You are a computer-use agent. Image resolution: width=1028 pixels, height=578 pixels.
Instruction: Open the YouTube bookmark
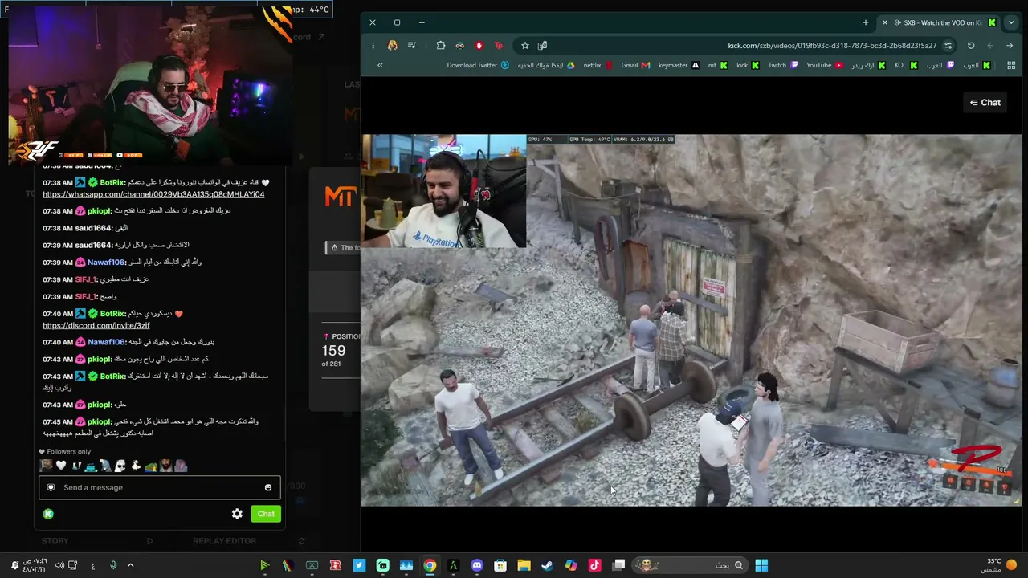coord(825,65)
